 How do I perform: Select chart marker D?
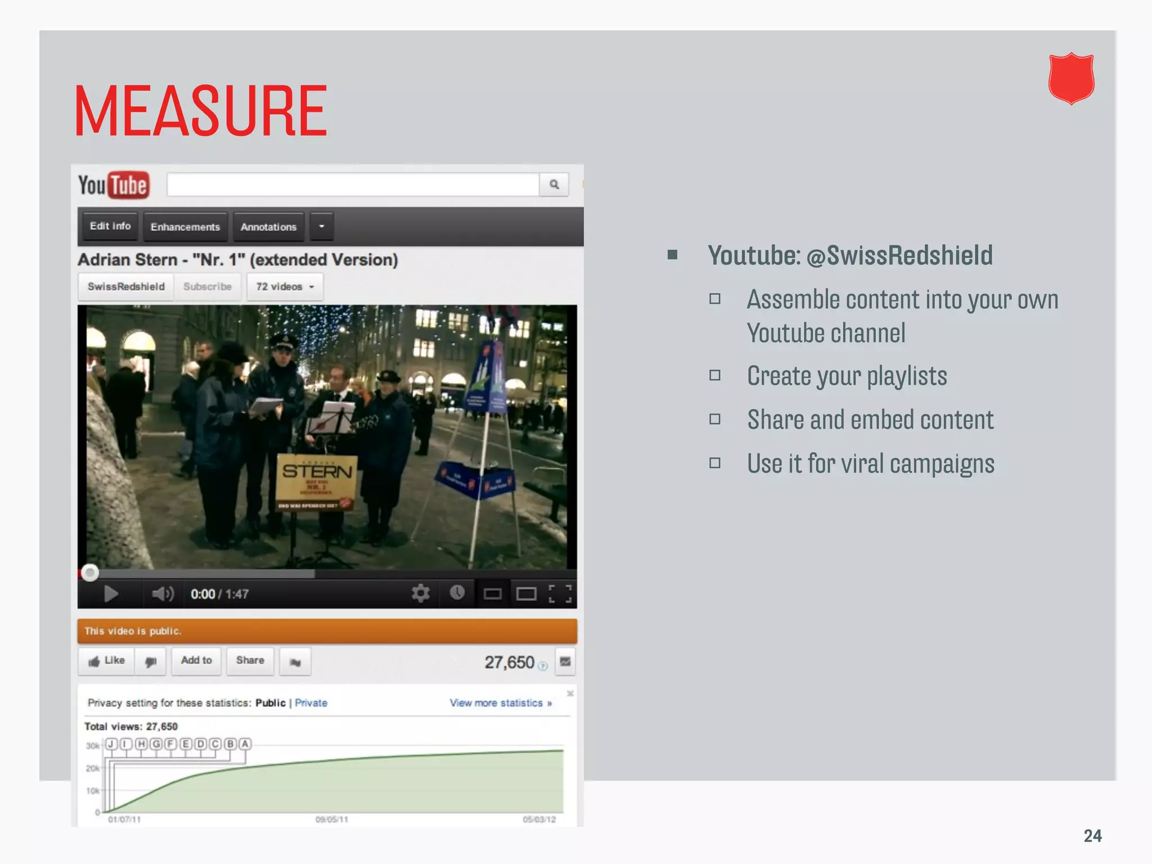[x=200, y=744]
